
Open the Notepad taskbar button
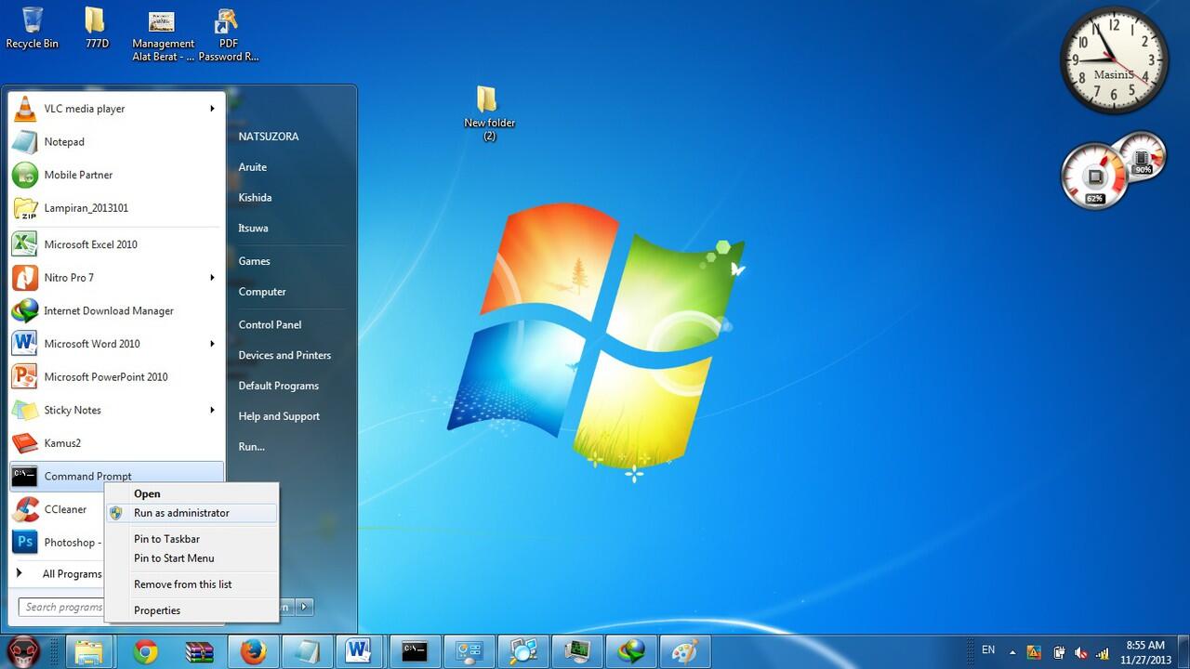pos(305,652)
